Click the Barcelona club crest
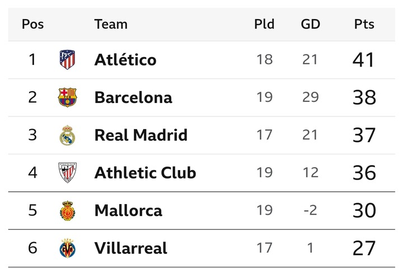 [67, 97]
